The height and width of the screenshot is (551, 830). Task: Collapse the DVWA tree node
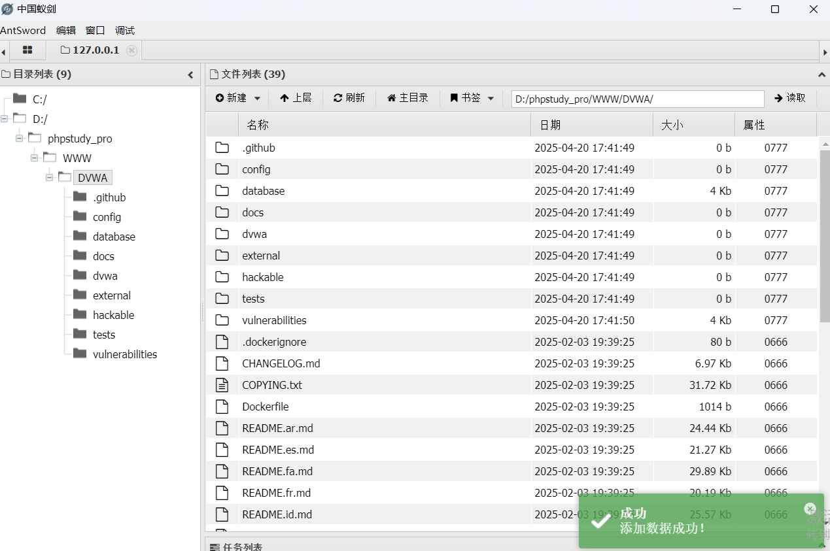[x=50, y=178]
